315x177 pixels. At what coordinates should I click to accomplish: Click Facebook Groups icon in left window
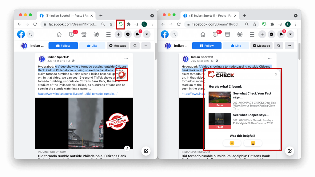(96, 34)
